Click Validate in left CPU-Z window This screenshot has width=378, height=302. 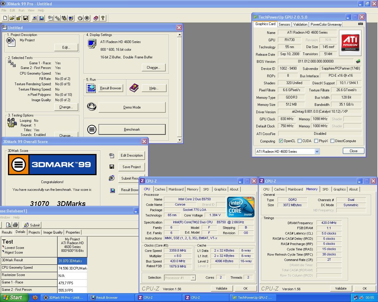[x=221, y=288]
